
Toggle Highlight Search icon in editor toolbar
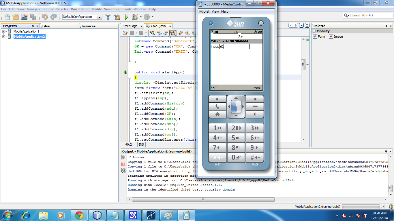click(172, 33)
